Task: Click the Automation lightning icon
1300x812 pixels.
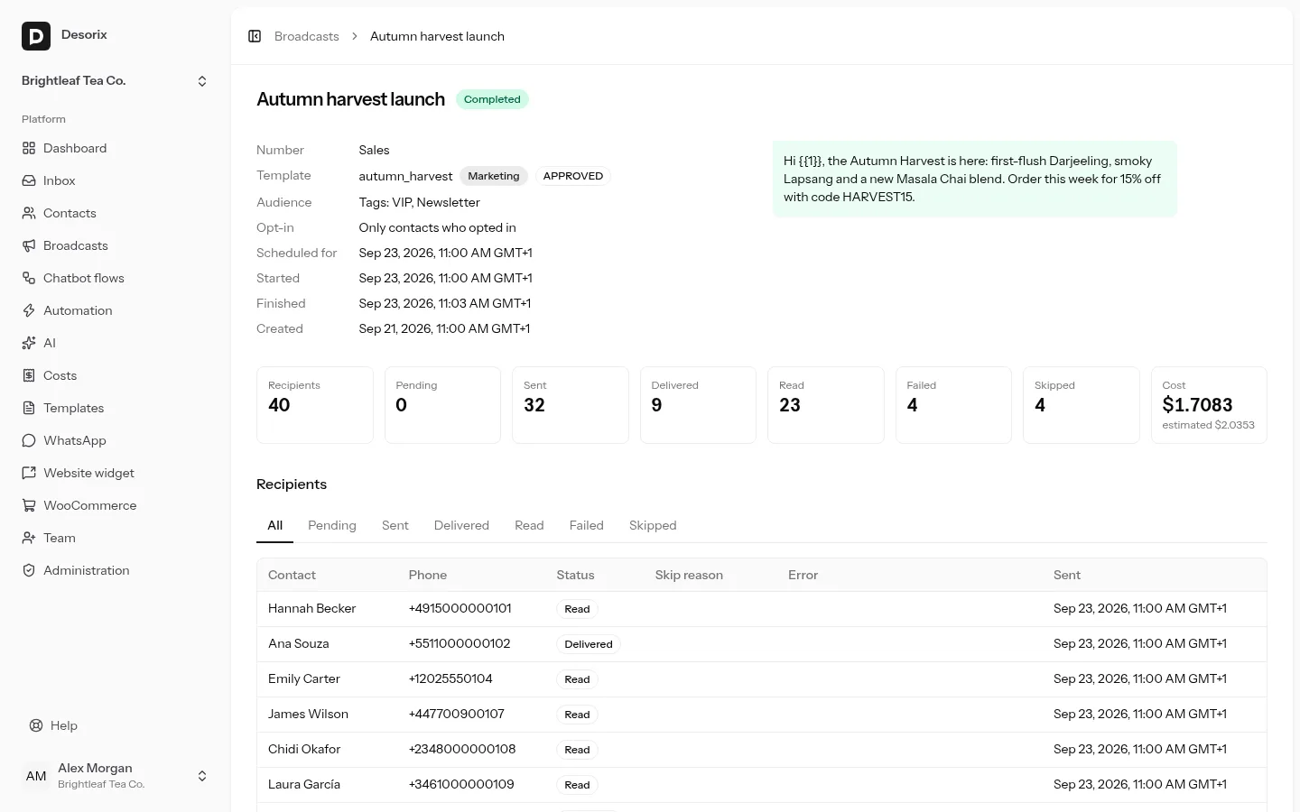Action: click(29, 310)
